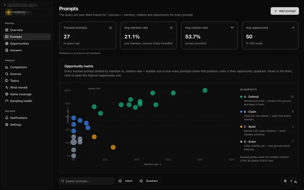The image size is (304, 190).
Task: Open the Competitors bar chart icon
Action: [7, 67]
